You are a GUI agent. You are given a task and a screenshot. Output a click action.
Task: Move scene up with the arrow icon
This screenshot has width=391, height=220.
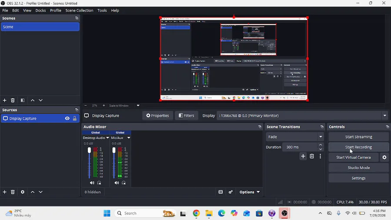(x=33, y=100)
